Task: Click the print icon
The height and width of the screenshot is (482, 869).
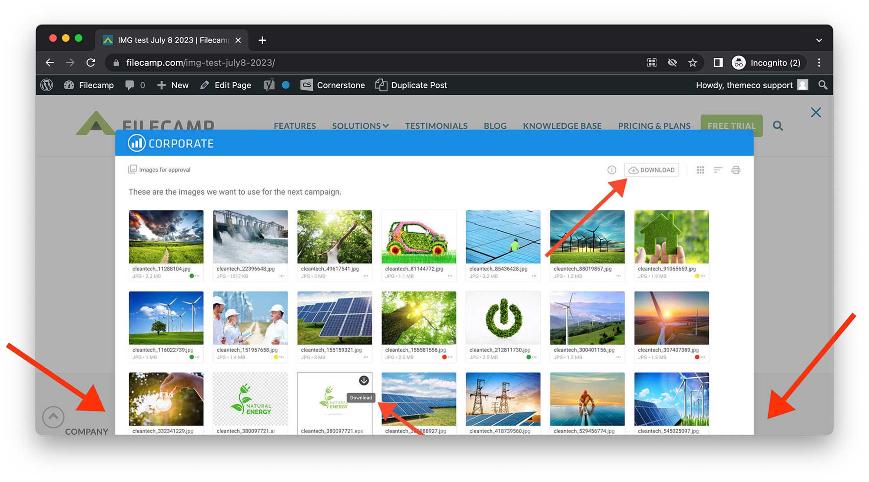Action: point(736,170)
